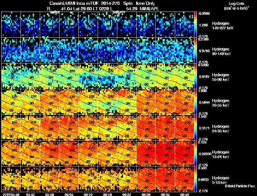Click the B-field Particle Flow text
The width and height of the screenshot is (257, 196).
point(240,186)
